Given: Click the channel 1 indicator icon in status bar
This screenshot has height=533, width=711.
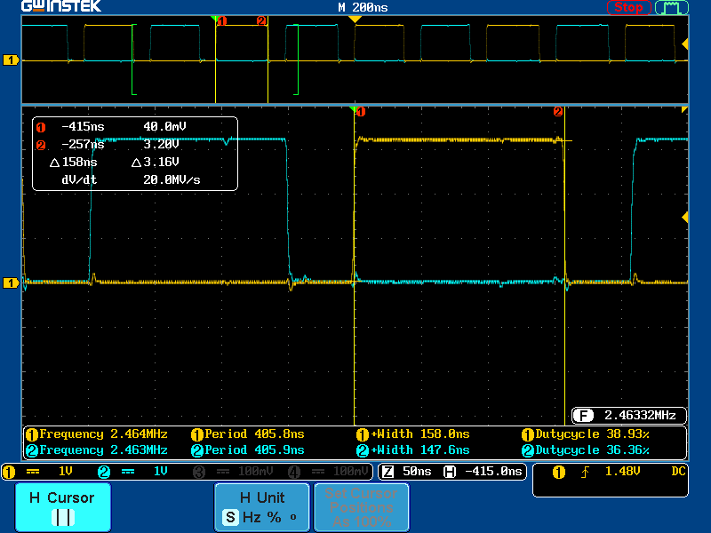Looking at the screenshot, I should coord(9,472).
